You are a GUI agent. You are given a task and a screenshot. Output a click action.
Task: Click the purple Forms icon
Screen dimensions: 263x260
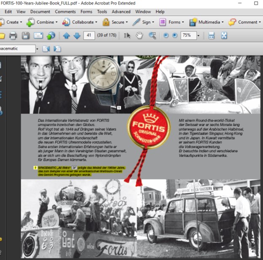(162, 22)
